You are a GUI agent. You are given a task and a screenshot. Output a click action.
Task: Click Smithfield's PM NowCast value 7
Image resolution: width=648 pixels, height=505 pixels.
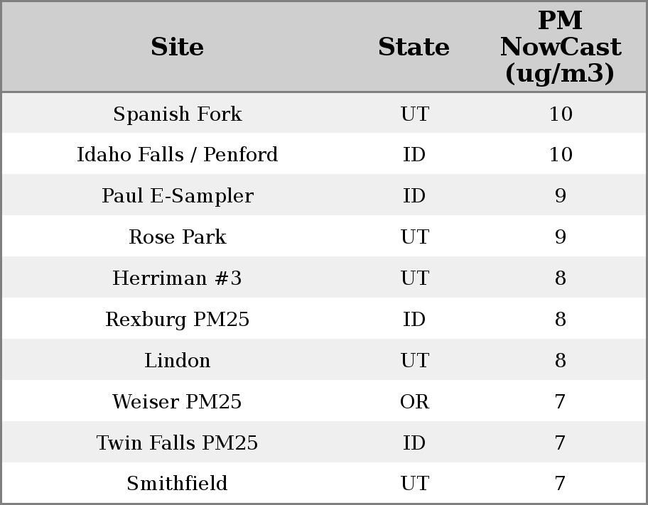point(560,484)
